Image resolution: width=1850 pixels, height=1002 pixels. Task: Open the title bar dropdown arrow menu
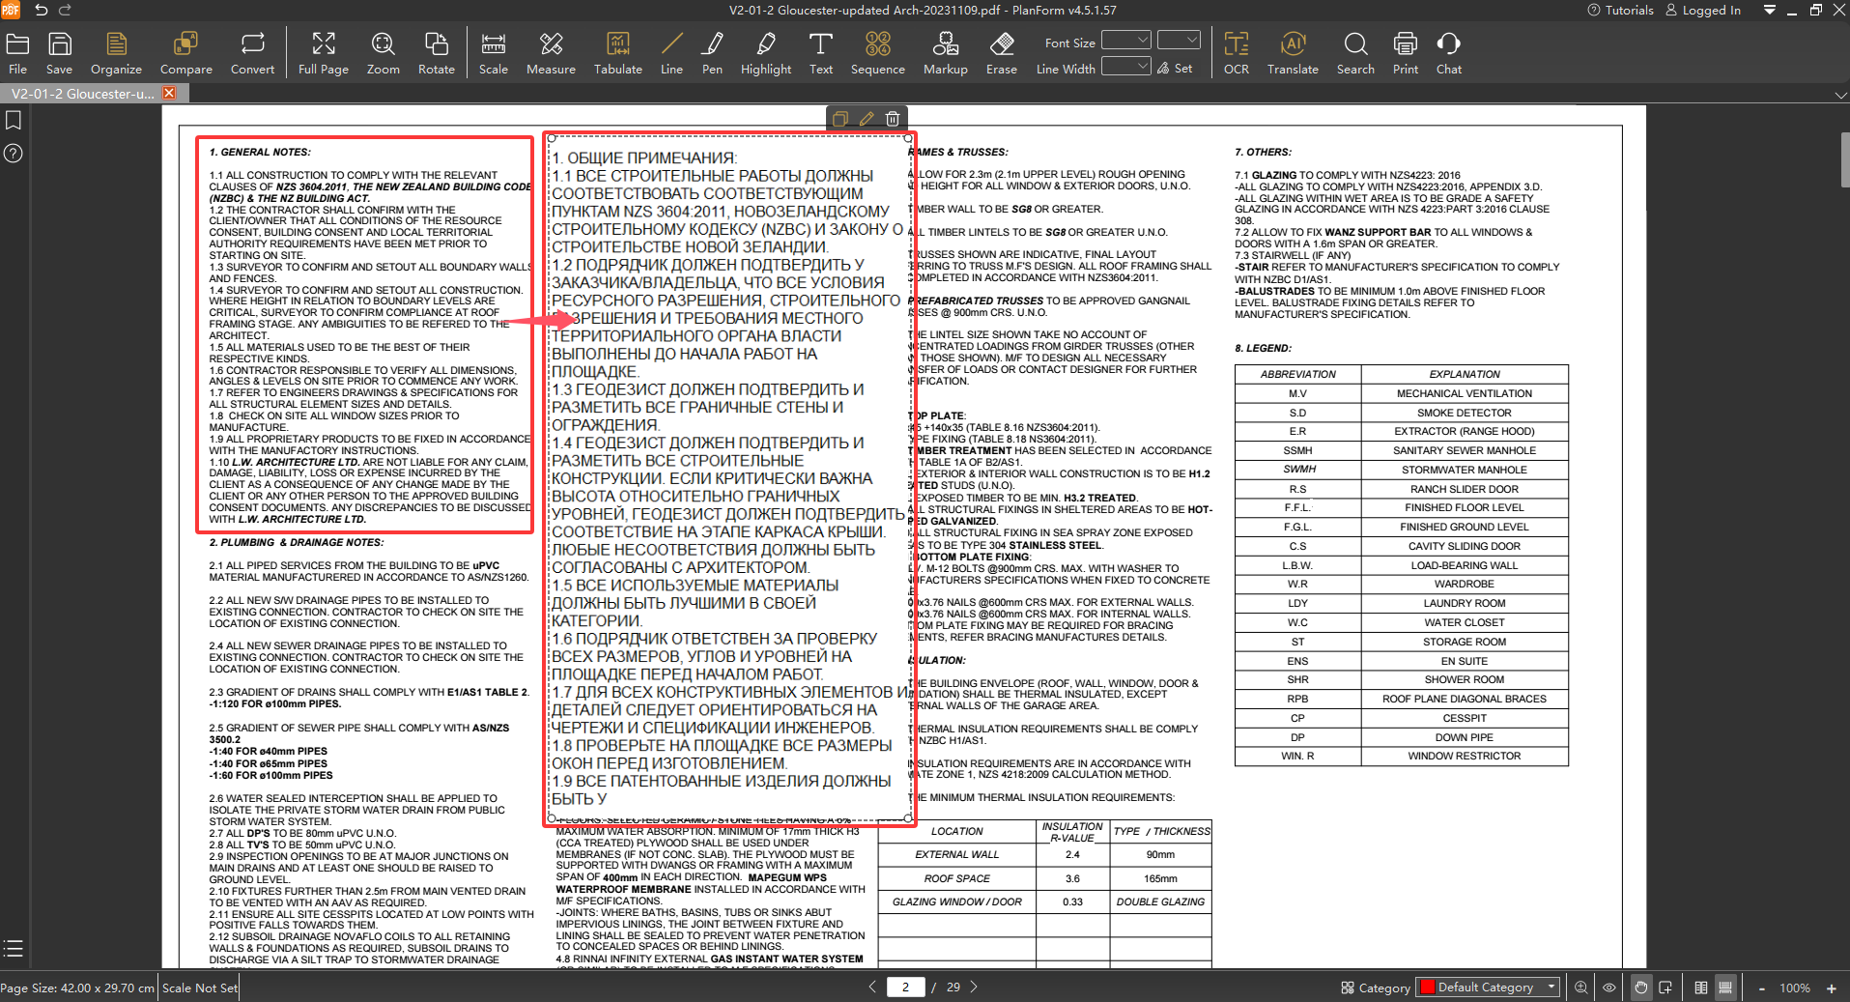(1769, 10)
